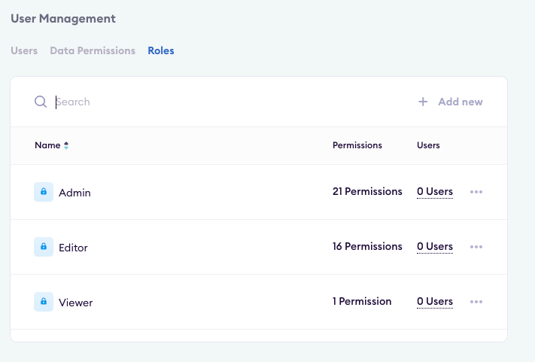The width and height of the screenshot is (535, 362).
Task: Switch to the Users tab
Action: pos(24,50)
